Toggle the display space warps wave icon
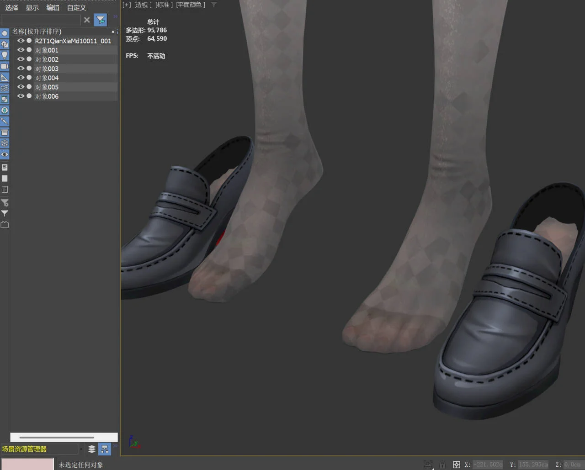Screen dimensions: 585x470 [5, 88]
